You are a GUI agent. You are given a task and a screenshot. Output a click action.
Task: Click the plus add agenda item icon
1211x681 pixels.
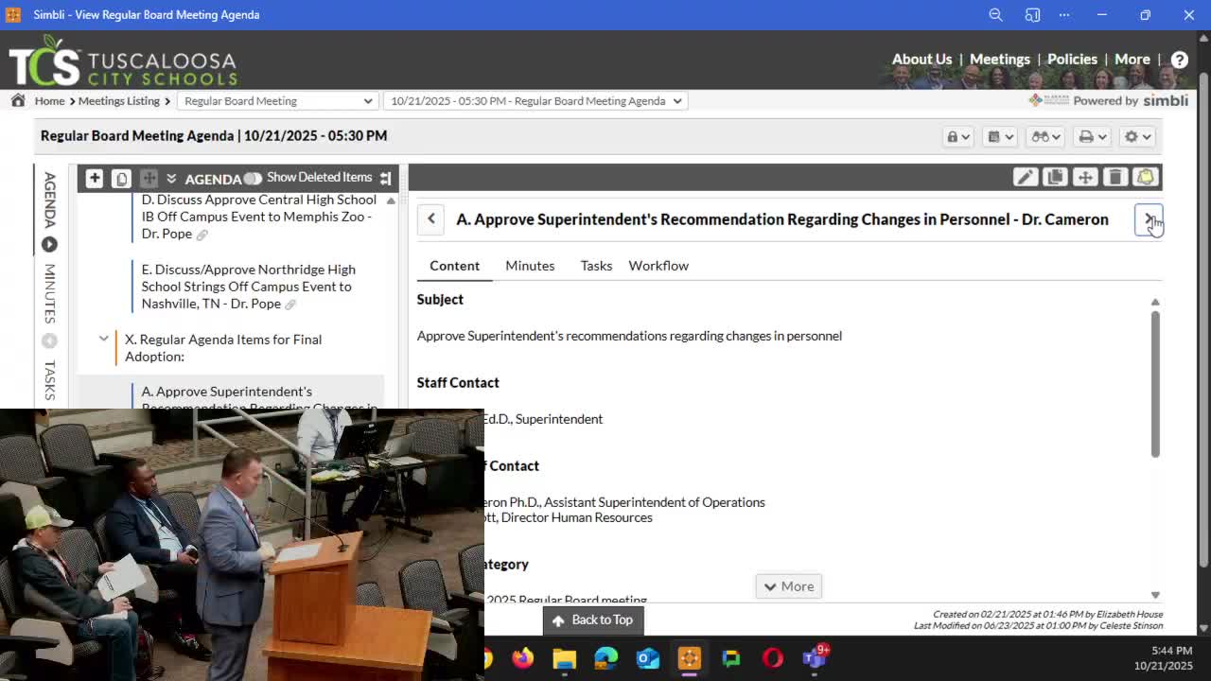click(94, 178)
